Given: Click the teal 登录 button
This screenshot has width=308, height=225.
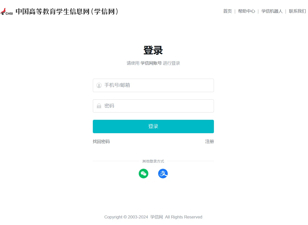Looking at the screenshot, I should [153, 126].
